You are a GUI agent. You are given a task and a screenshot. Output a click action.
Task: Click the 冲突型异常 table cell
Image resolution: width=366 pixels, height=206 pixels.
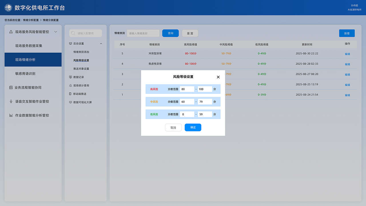pos(155,54)
